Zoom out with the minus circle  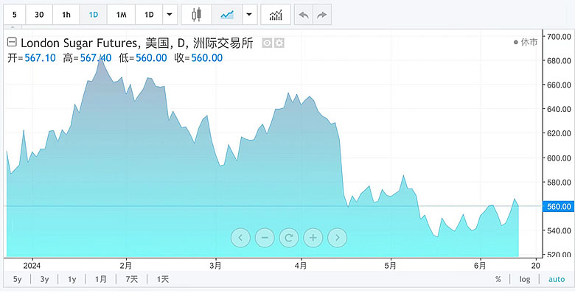(265, 238)
